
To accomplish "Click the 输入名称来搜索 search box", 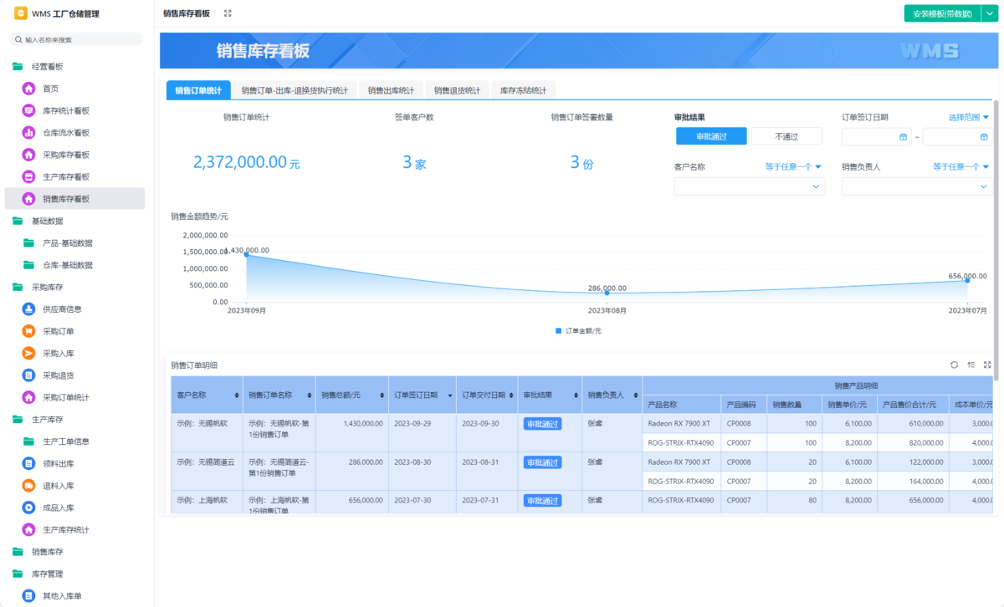I will (x=75, y=38).
